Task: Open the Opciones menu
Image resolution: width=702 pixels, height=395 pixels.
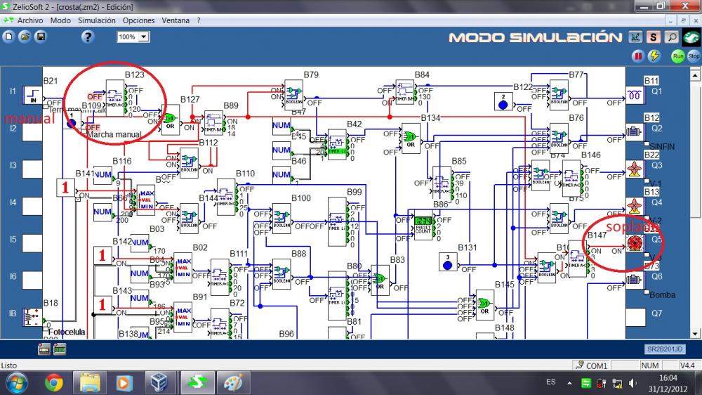Action: click(x=139, y=20)
